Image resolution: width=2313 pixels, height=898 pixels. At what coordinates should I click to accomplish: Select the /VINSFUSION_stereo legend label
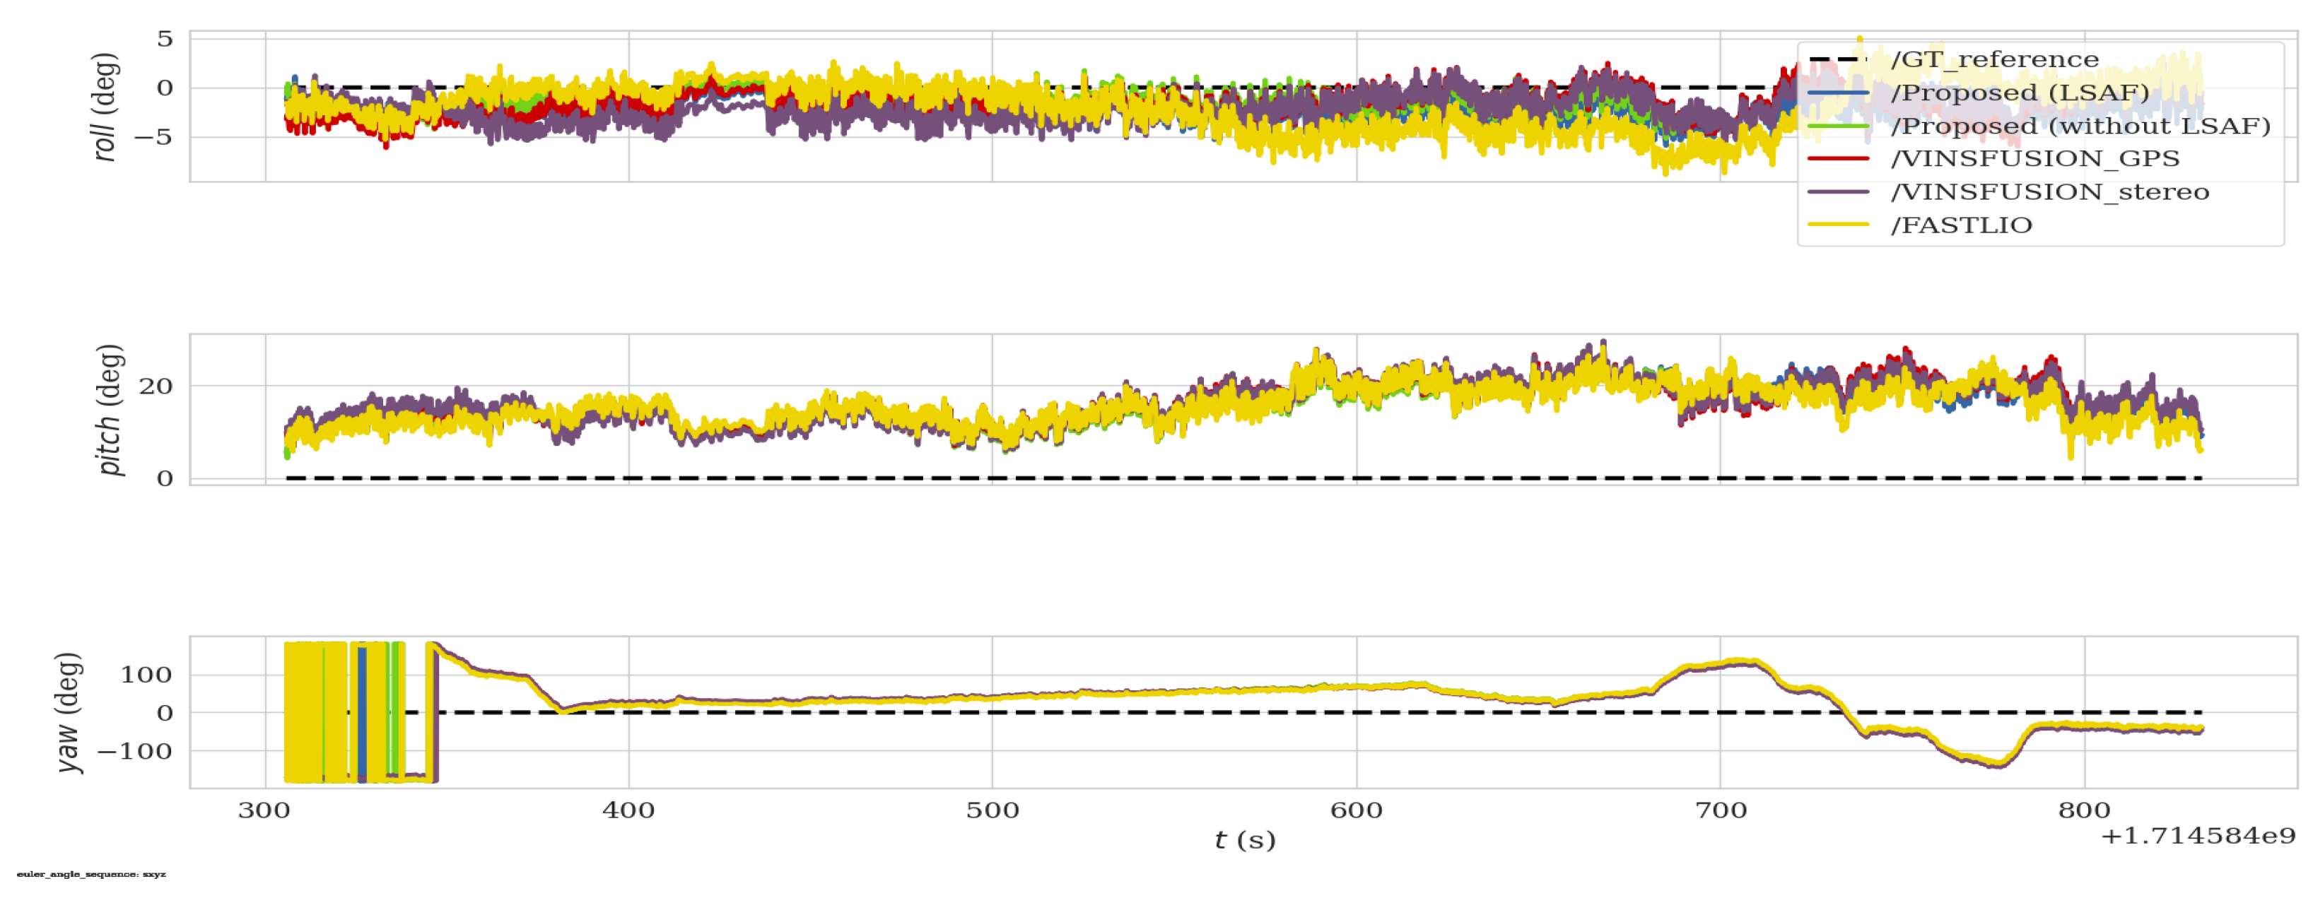click(2049, 192)
